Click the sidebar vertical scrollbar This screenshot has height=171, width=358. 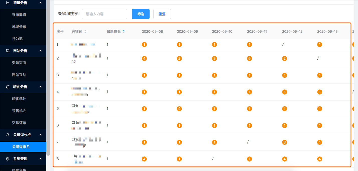point(48,75)
